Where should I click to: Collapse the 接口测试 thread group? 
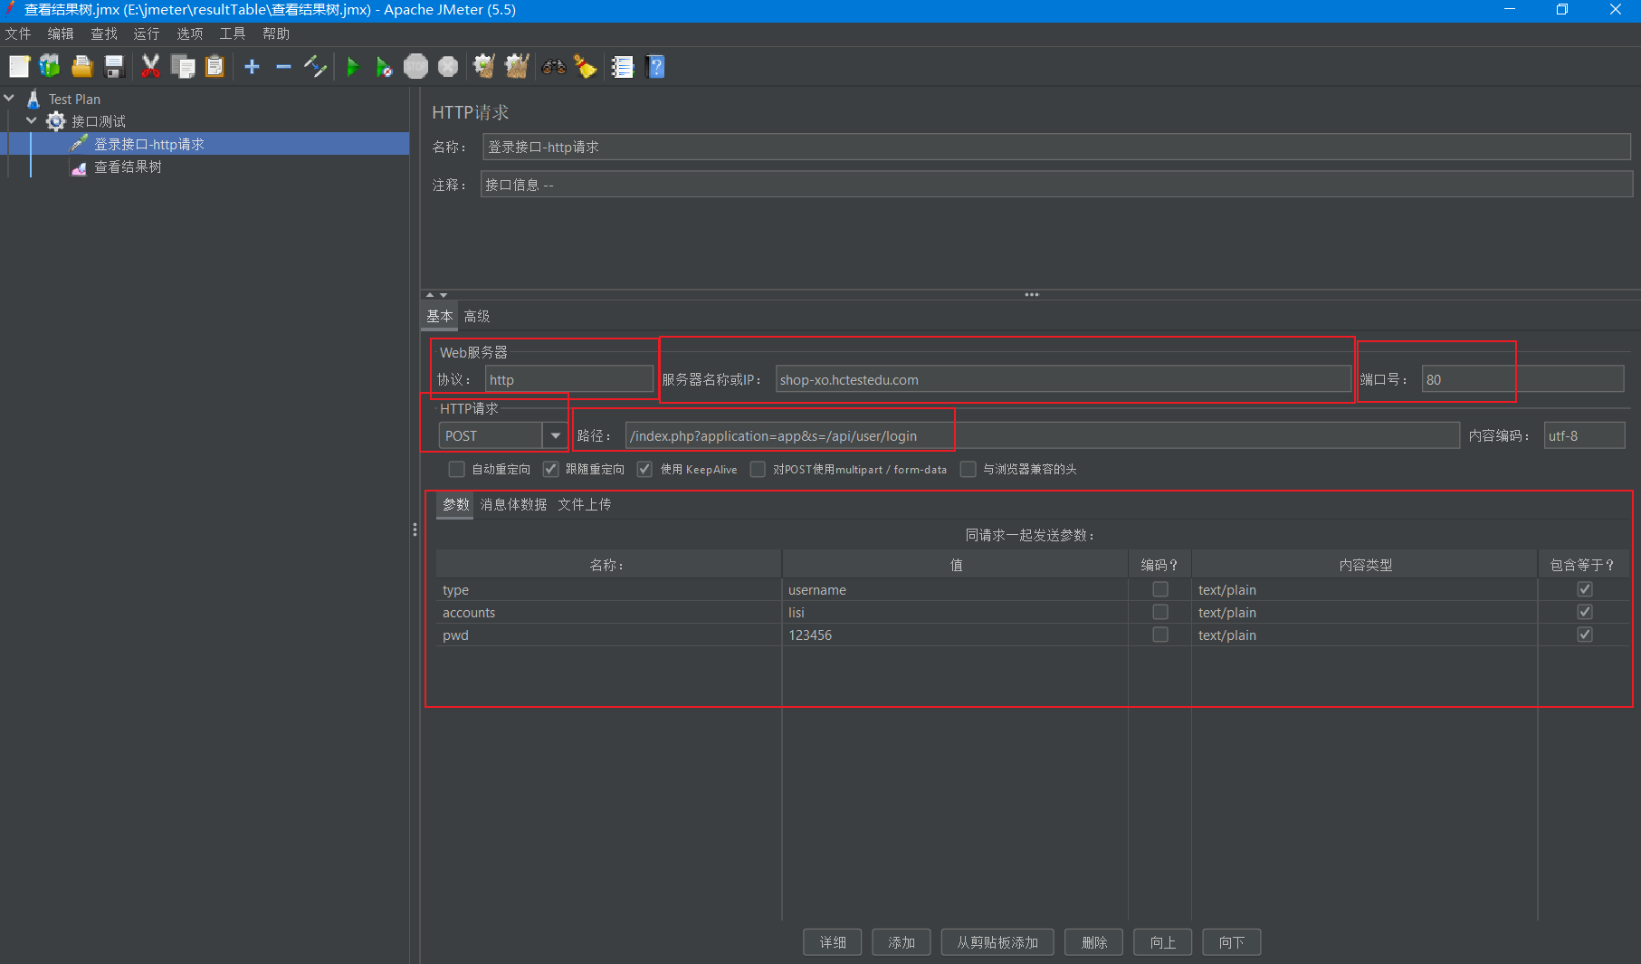pyautogui.click(x=33, y=120)
